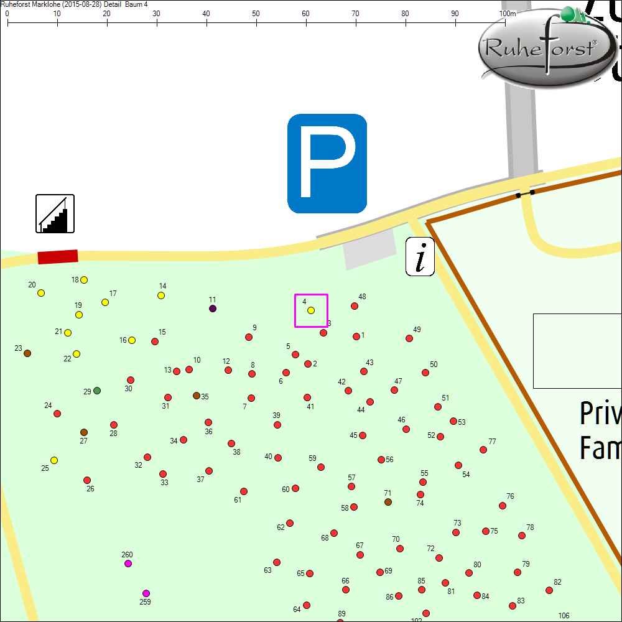Select red tree marker 26
The image size is (622, 622).
(87, 480)
